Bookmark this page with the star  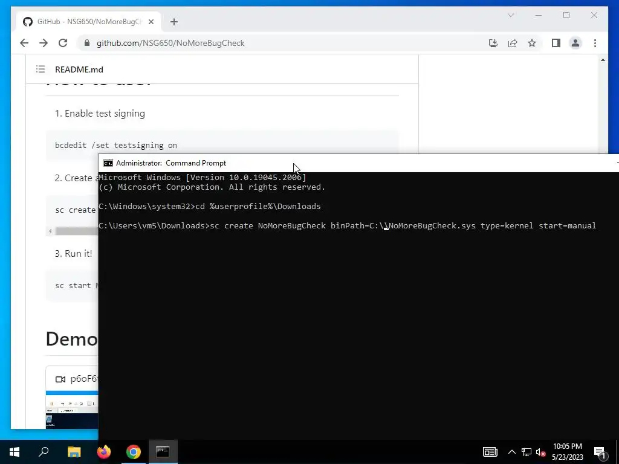point(532,43)
